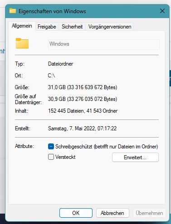This screenshot has width=171, height=224.
Task: Click the Windows folder name field
Action: point(104,44)
